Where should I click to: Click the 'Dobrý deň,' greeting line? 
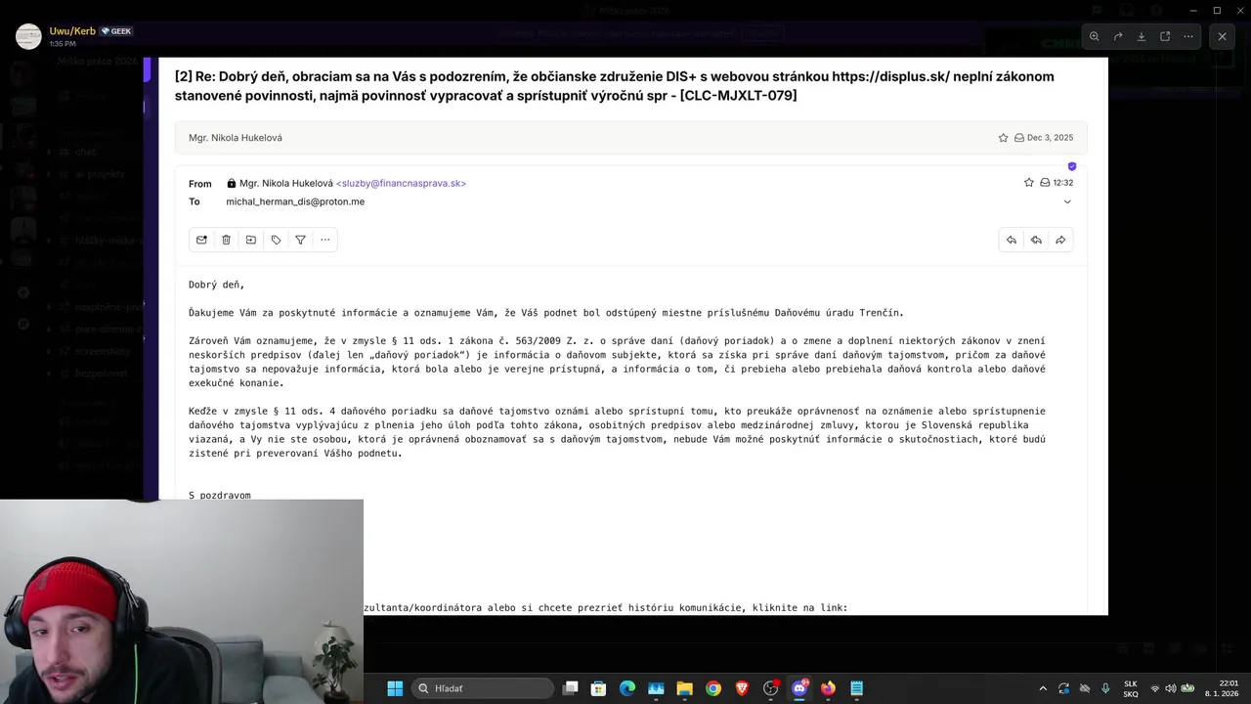point(216,285)
